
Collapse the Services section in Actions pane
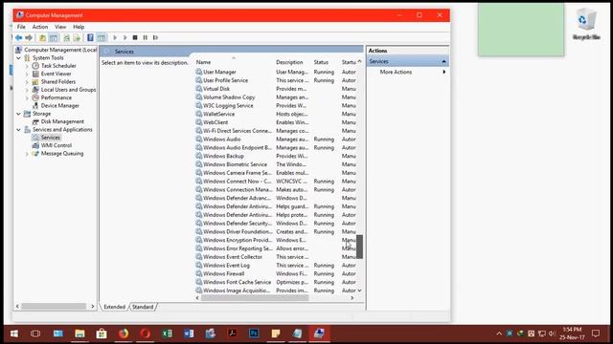point(443,61)
